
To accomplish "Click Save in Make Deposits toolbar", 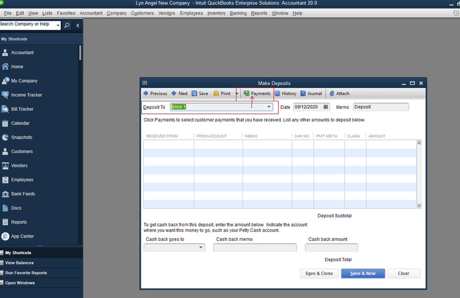I will [x=200, y=93].
